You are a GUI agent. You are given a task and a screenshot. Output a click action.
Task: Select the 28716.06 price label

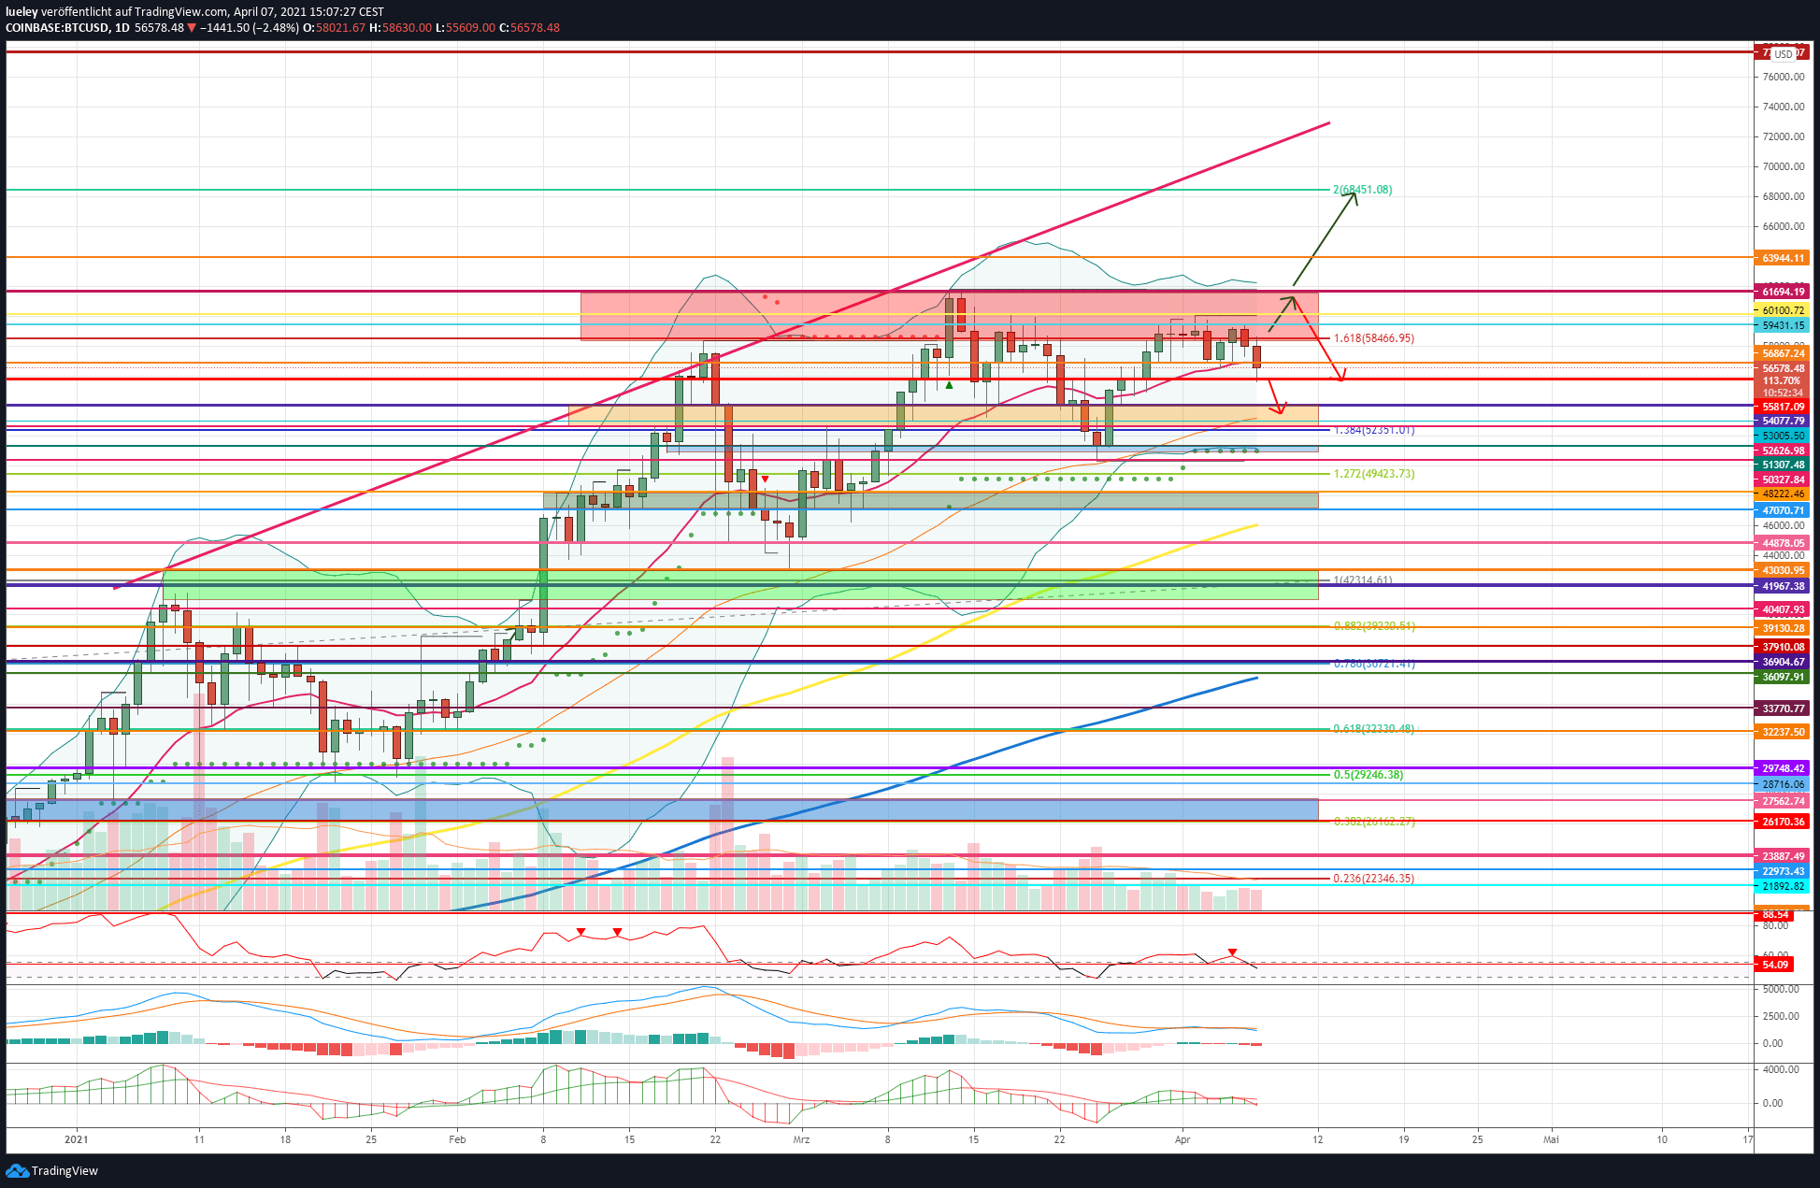1783,784
